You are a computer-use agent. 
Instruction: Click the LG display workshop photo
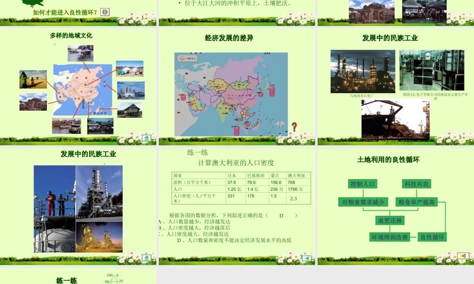tap(432, 71)
